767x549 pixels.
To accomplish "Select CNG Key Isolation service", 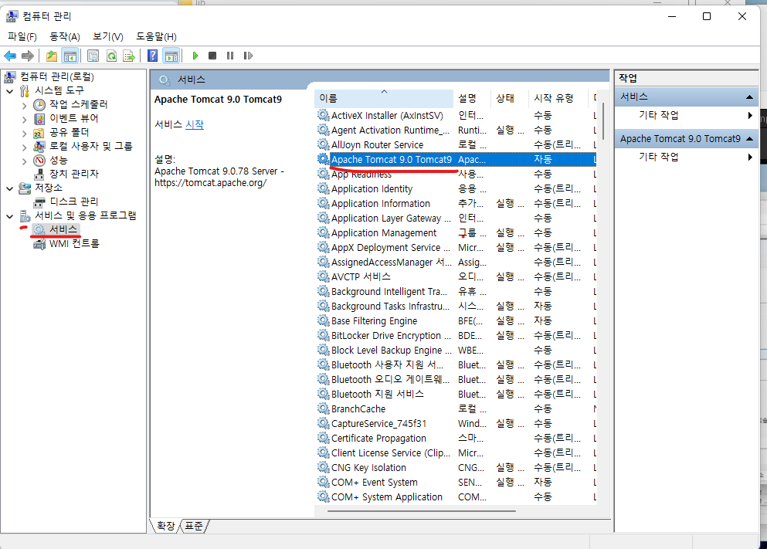I will [456, 467].
